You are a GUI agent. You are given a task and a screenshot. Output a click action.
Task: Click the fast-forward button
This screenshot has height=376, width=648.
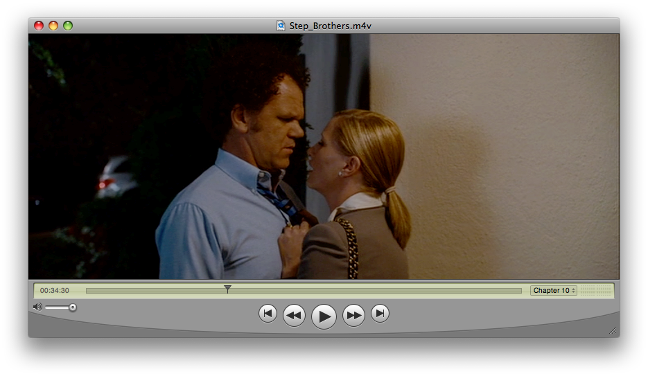(x=353, y=315)
